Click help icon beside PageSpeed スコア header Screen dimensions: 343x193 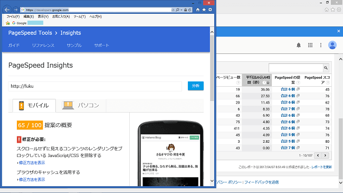(328, 82)
